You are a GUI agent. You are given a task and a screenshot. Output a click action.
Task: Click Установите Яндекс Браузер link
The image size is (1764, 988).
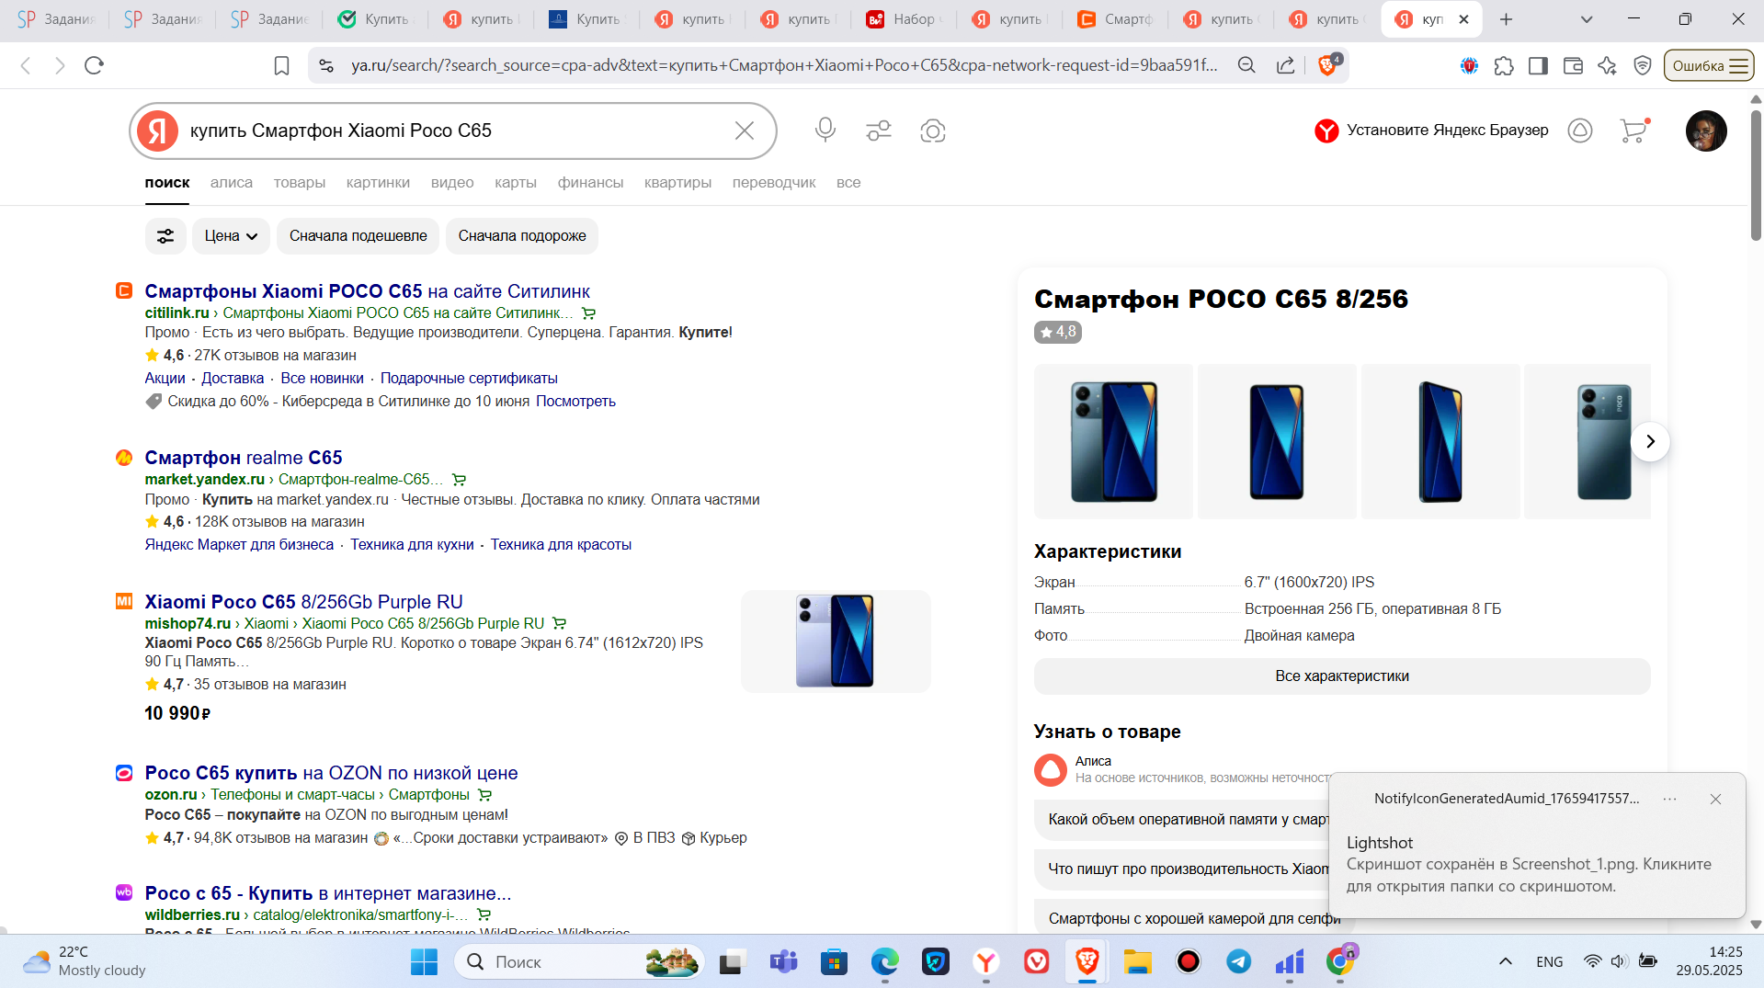click(1431, 131)
